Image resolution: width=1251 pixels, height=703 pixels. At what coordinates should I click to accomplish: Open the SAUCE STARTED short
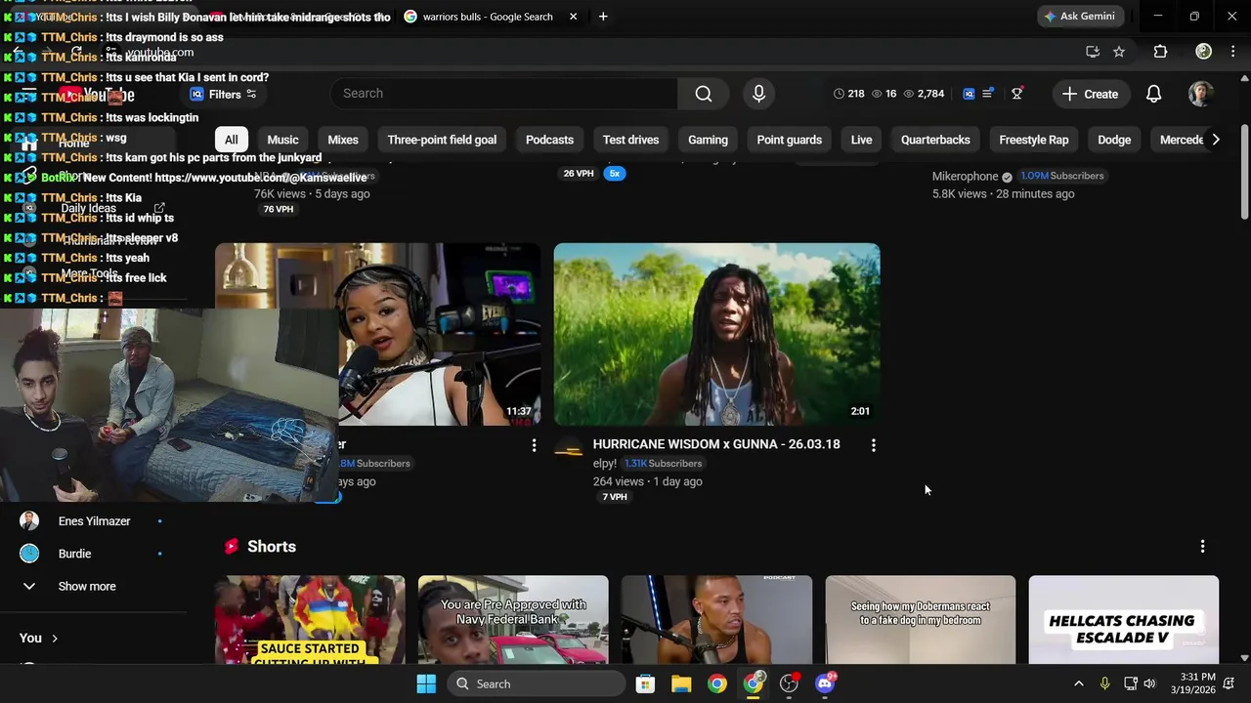pyautogui.click(x=310, y=620)
